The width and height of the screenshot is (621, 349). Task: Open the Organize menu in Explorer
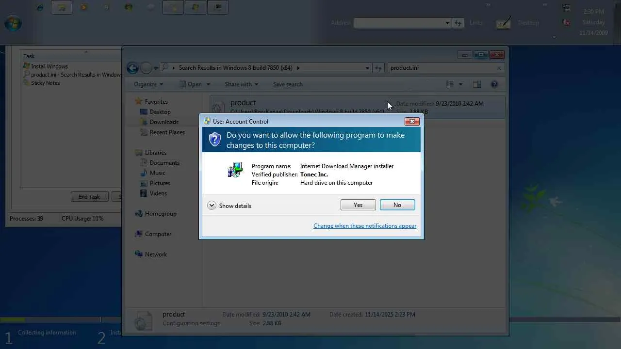click(x=148, y=84)
